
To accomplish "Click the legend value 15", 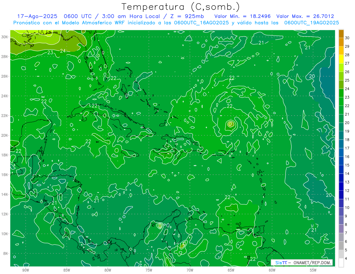I will pos(347,165).
